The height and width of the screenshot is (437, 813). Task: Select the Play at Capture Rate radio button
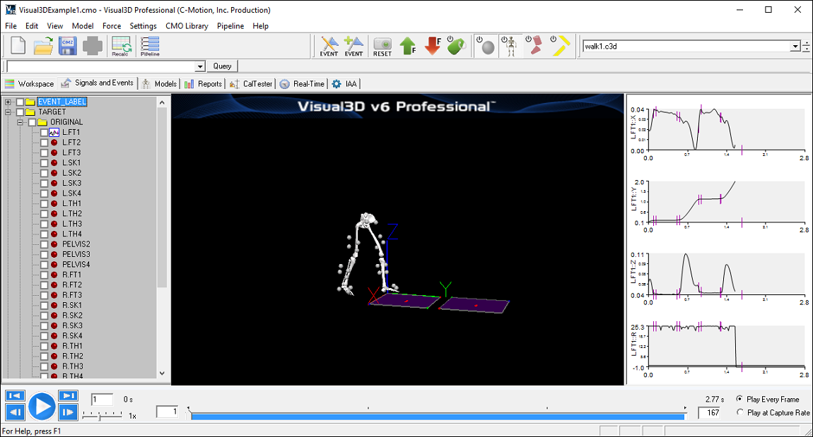click(x=739, y=412)
